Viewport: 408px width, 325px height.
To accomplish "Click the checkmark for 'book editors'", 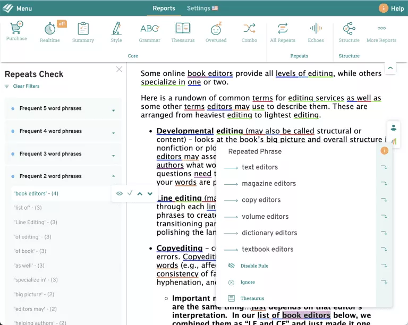I will point(130,193).
